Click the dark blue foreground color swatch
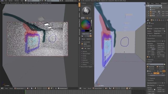Image resolution: width=168 pixels, height=94 pixels. (x=83, y=31)
